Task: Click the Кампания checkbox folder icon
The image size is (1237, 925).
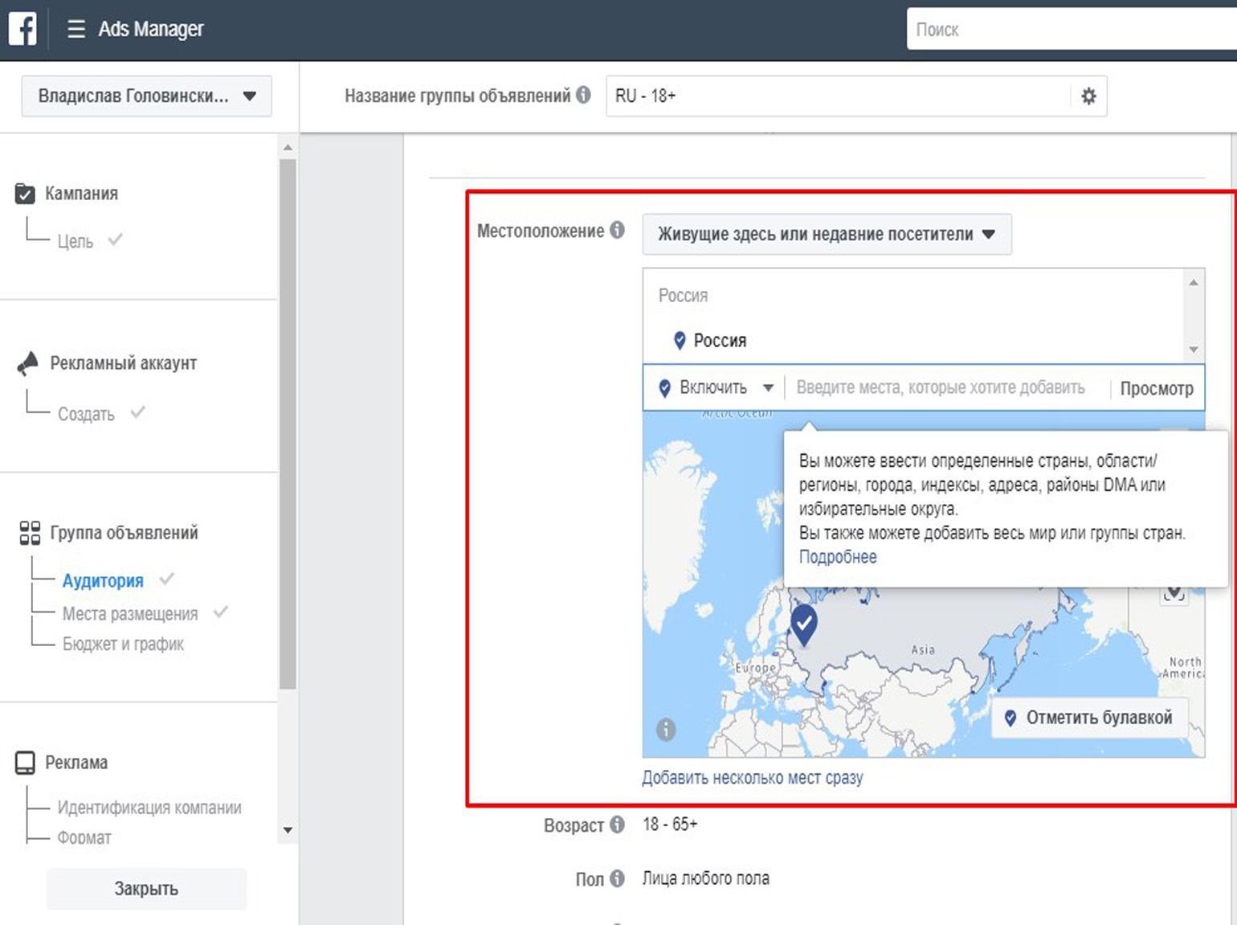Action: click(25, 194)
